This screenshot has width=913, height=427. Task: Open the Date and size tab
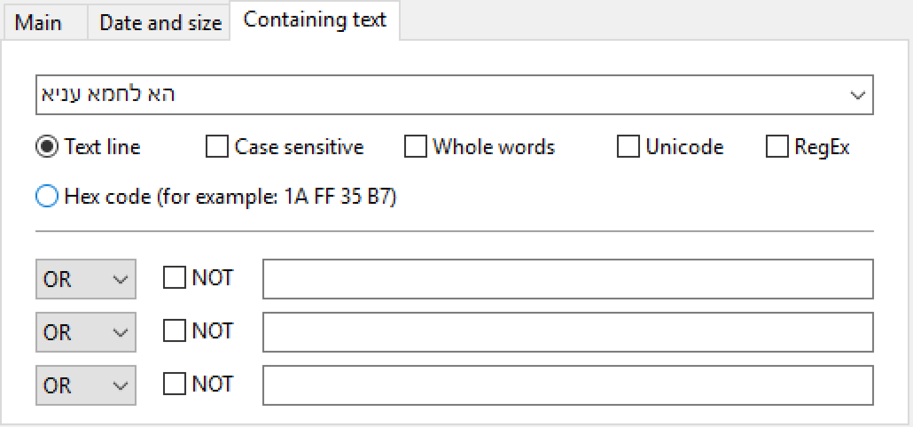pyautogui.click(x=160, y=23)
